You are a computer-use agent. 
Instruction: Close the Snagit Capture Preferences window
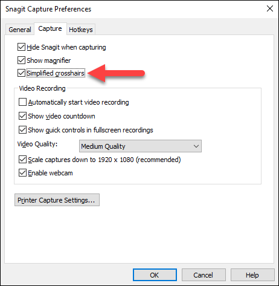pos(270,8)
